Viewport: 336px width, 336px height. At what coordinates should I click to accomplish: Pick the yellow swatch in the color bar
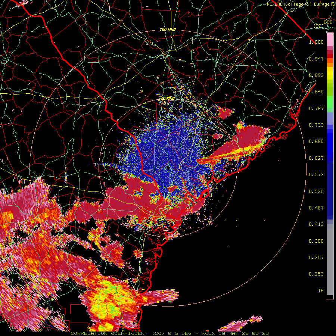[x=330, y=73]
